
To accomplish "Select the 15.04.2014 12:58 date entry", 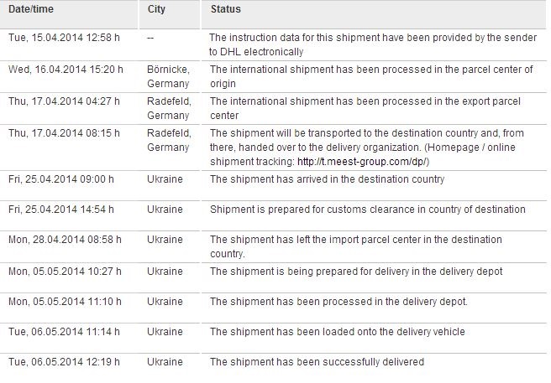I will pyautogui.click(x=61, y=39).
